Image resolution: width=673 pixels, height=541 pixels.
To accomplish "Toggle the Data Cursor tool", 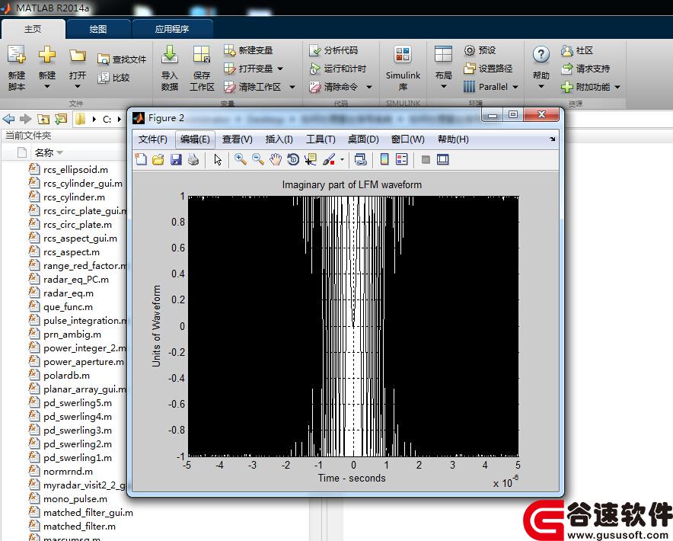I will point(311,160).
